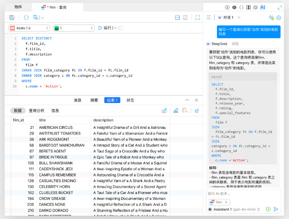Click the film_id column header
Image resolution: width=289 pixels, height=219 pixels.
point(24,120)
